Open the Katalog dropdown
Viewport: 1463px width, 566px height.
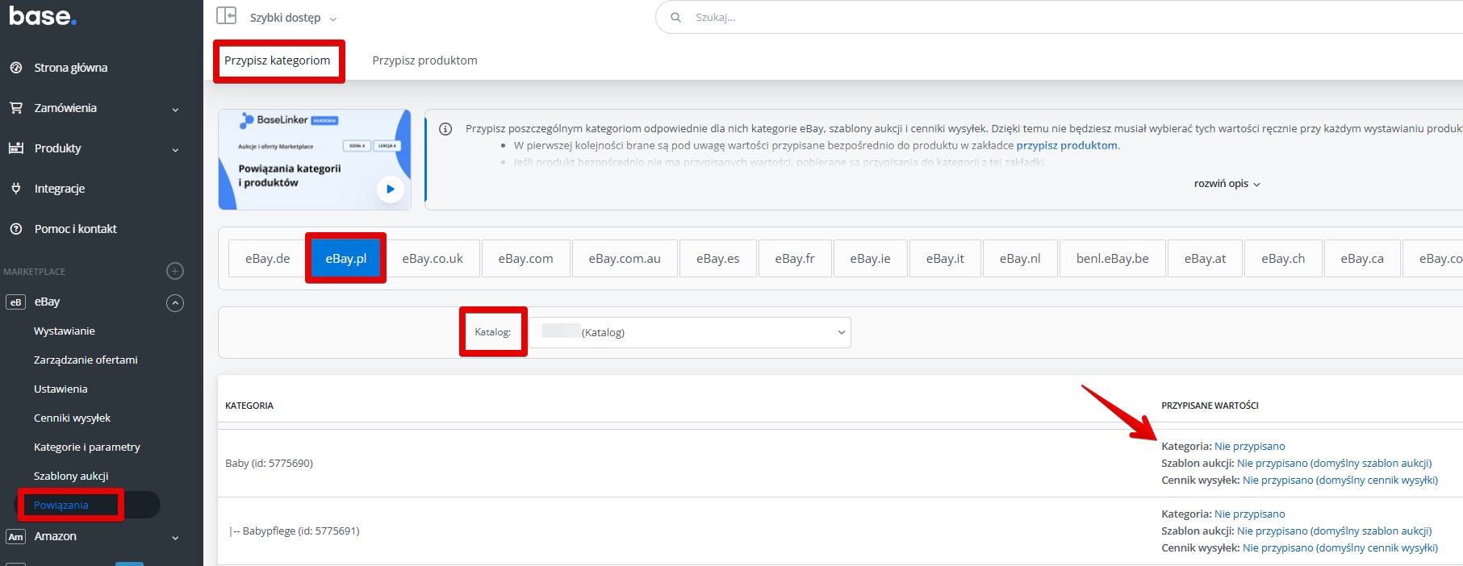click(x=690, y=332)
